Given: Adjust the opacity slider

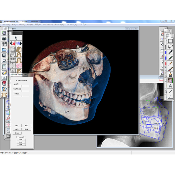Looking at the screenshot, I should pos(21,86).
